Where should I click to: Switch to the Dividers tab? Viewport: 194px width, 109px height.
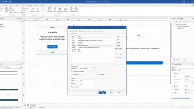(x=101, y=31)
